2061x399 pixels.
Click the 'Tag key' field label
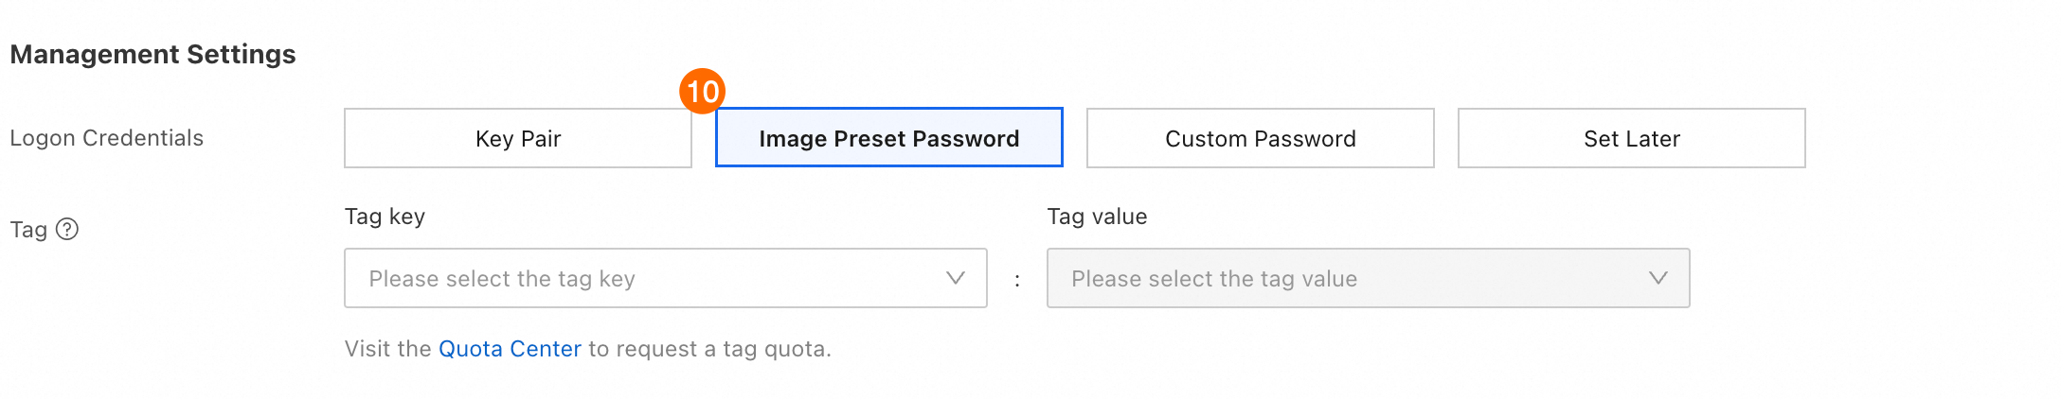coord(385,217)
